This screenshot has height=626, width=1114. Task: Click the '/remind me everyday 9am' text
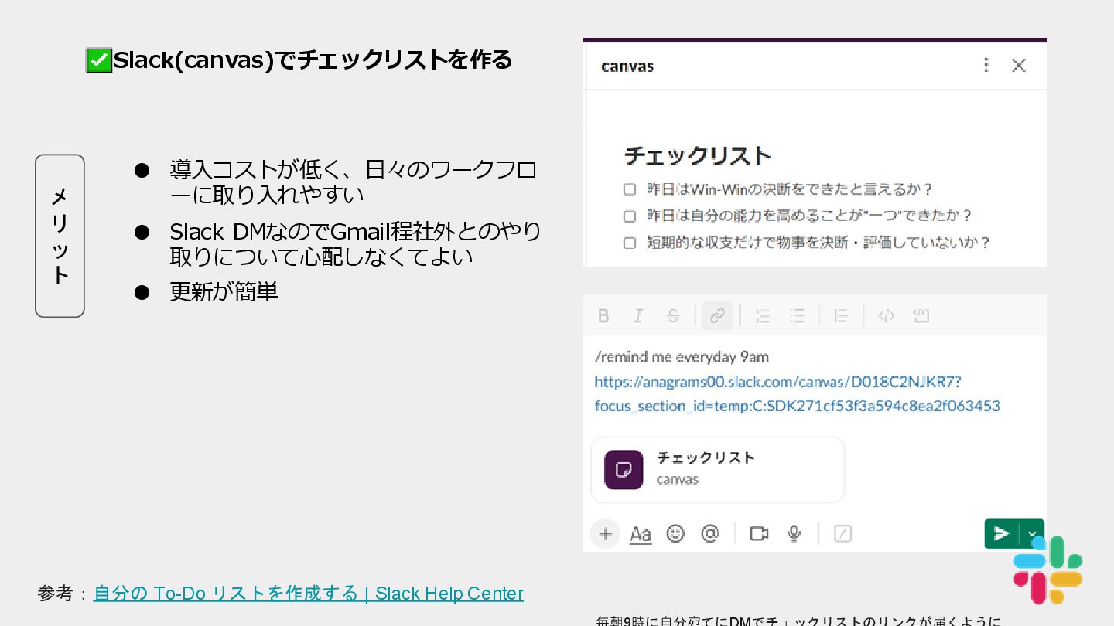click(x=682, y=357)
